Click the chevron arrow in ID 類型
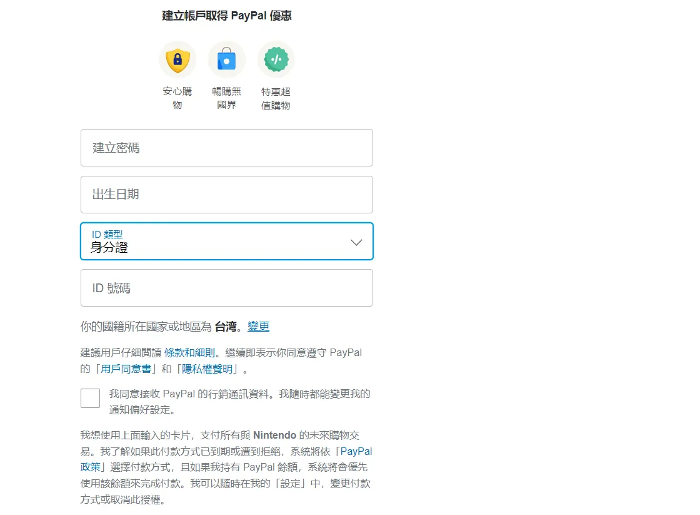 [356, 242]
